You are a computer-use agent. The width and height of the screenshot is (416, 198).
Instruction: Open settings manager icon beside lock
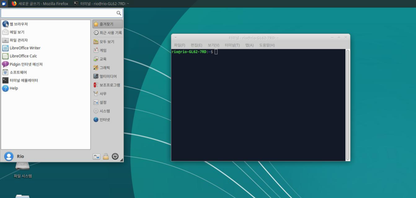pos(96,157)
